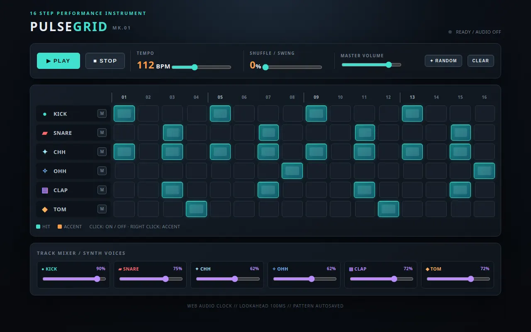Click the step 05 column header
Screen dimensions: 531x332
(220, 97)
